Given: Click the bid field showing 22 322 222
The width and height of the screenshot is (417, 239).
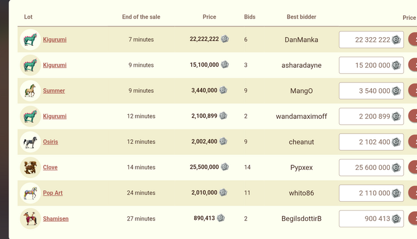Looking at the screenshot, I should coord(366,40).
